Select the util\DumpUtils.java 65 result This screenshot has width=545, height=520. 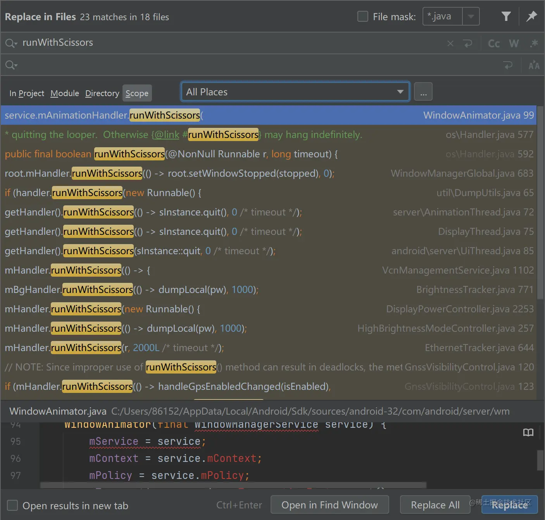coord(269,193)
